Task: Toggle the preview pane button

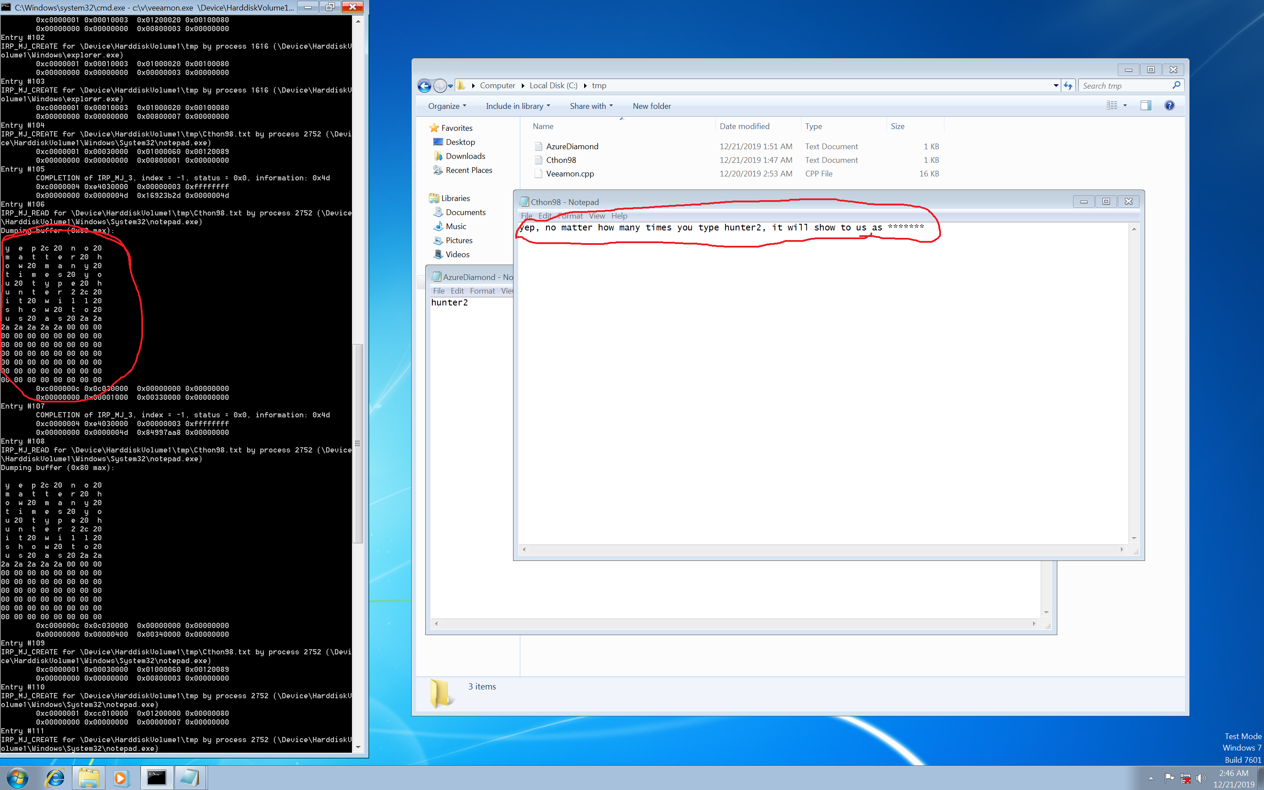Action: tap(1145, 105)
